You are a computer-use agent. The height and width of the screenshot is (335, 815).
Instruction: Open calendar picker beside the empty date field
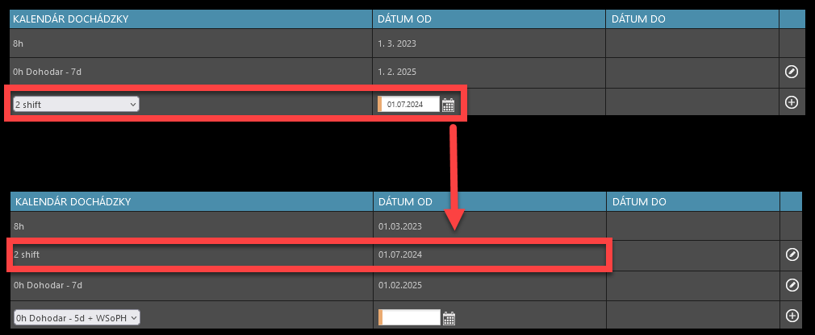[449, 317]
